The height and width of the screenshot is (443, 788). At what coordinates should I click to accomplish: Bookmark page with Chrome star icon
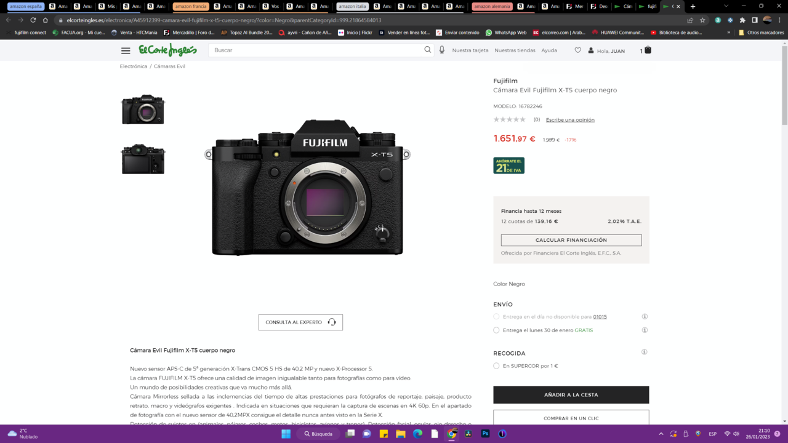702,20
